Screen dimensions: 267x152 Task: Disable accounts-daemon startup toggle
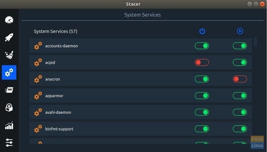pyautogui.click(x=202, y=46)
